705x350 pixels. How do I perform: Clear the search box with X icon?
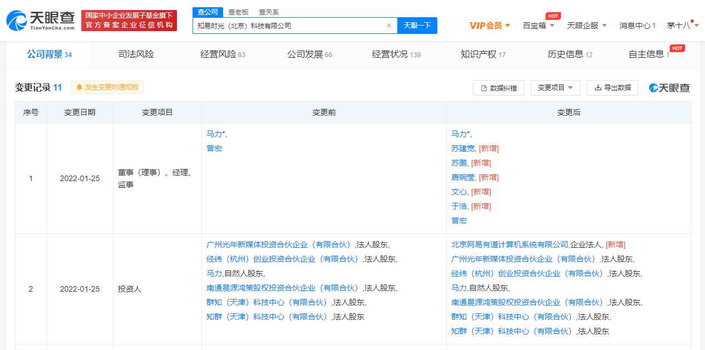pyautogui.click(x=389, y=26)
